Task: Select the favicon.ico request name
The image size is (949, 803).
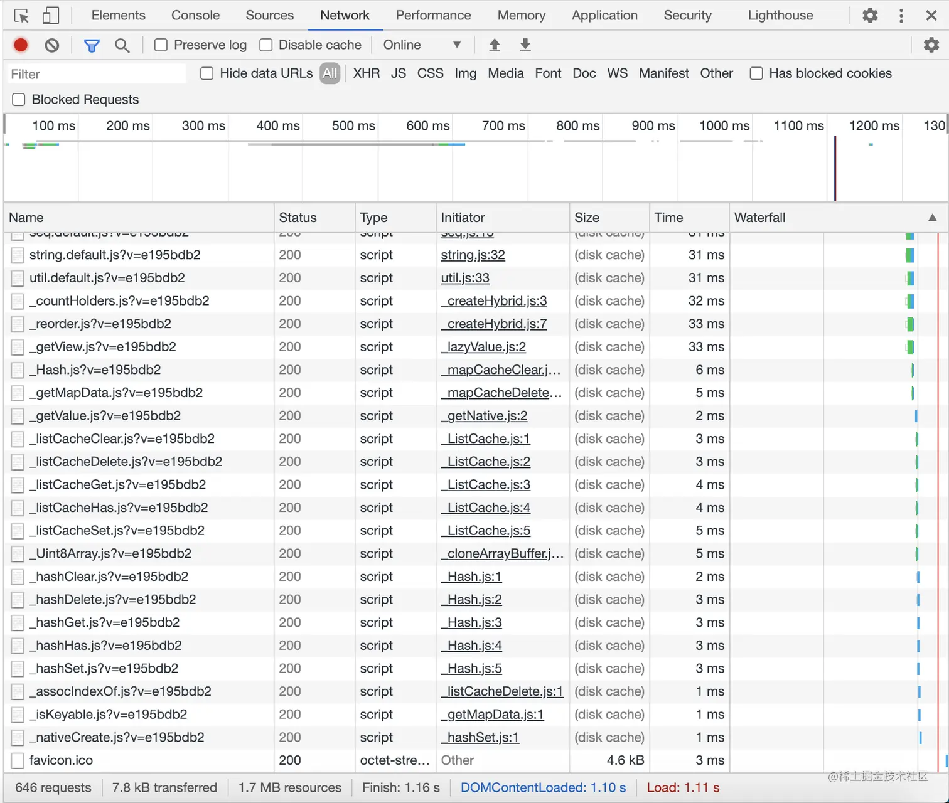Action: tap(61, 760)
